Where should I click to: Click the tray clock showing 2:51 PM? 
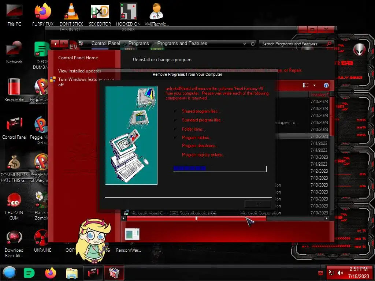point(358,272)
